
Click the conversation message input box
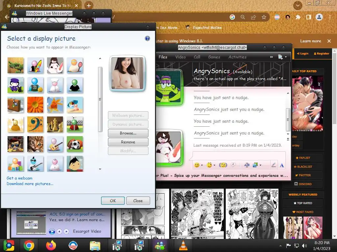coord(239,156)
